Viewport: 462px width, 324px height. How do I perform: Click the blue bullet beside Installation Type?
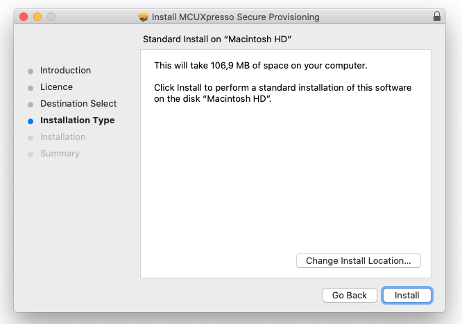click(x=30, y=120)
